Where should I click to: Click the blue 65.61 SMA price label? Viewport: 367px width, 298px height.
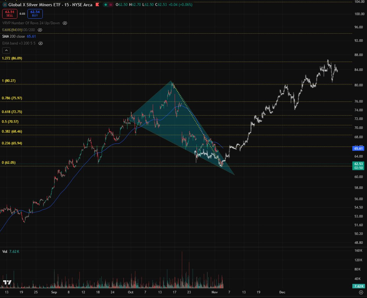(x=358, y=149)
